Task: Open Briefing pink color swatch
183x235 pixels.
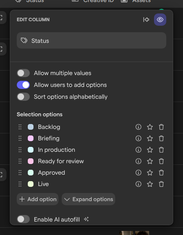Action: click(31, 138)
